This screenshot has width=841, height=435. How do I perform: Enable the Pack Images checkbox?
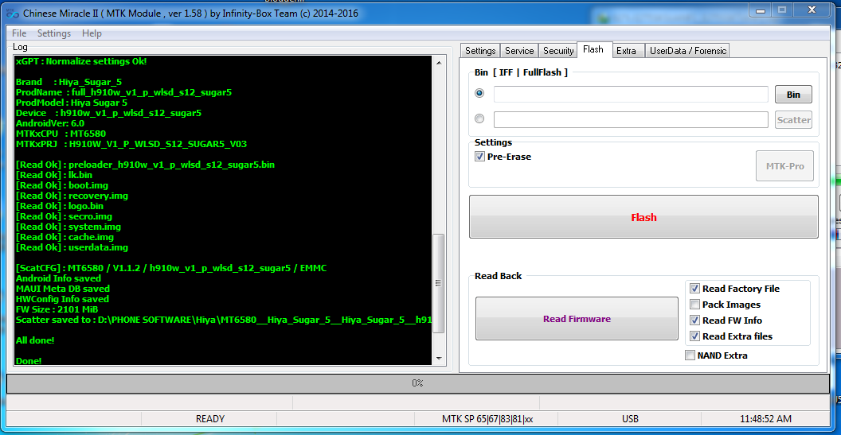click(694, 305)
